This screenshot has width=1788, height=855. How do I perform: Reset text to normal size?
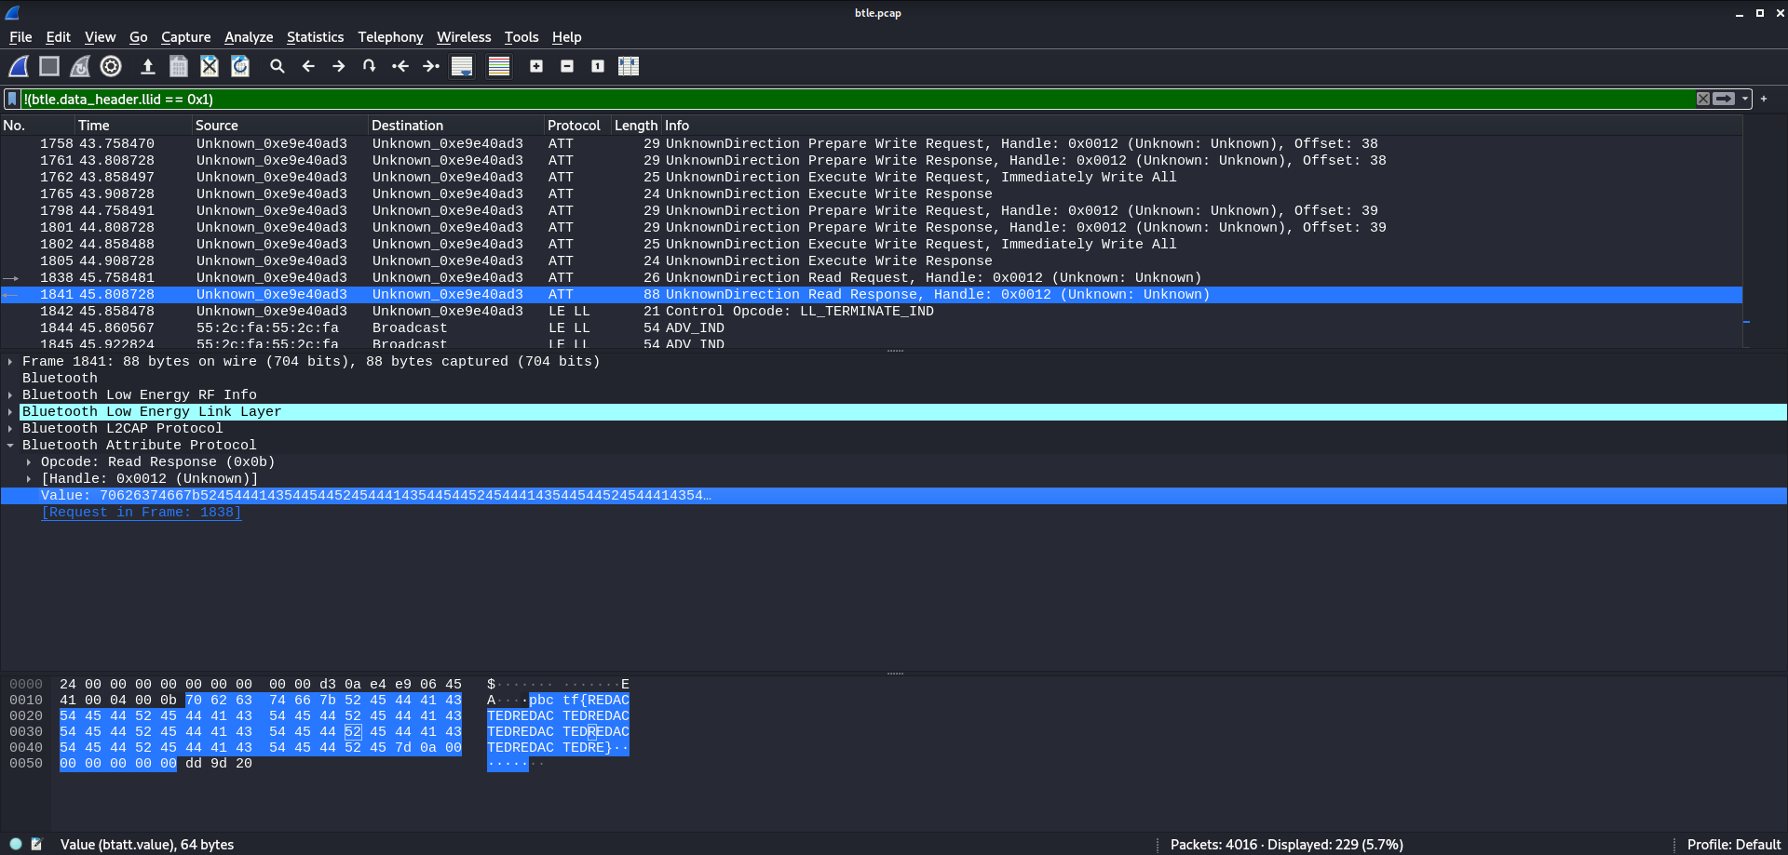click(598, 66)
